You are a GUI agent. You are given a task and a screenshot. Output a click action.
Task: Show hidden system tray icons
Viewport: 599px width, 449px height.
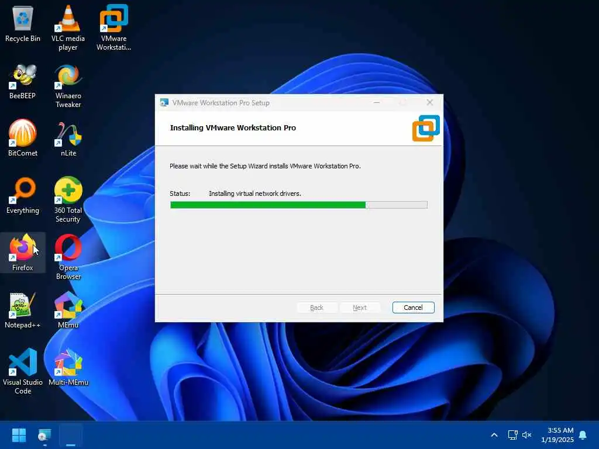494,435
